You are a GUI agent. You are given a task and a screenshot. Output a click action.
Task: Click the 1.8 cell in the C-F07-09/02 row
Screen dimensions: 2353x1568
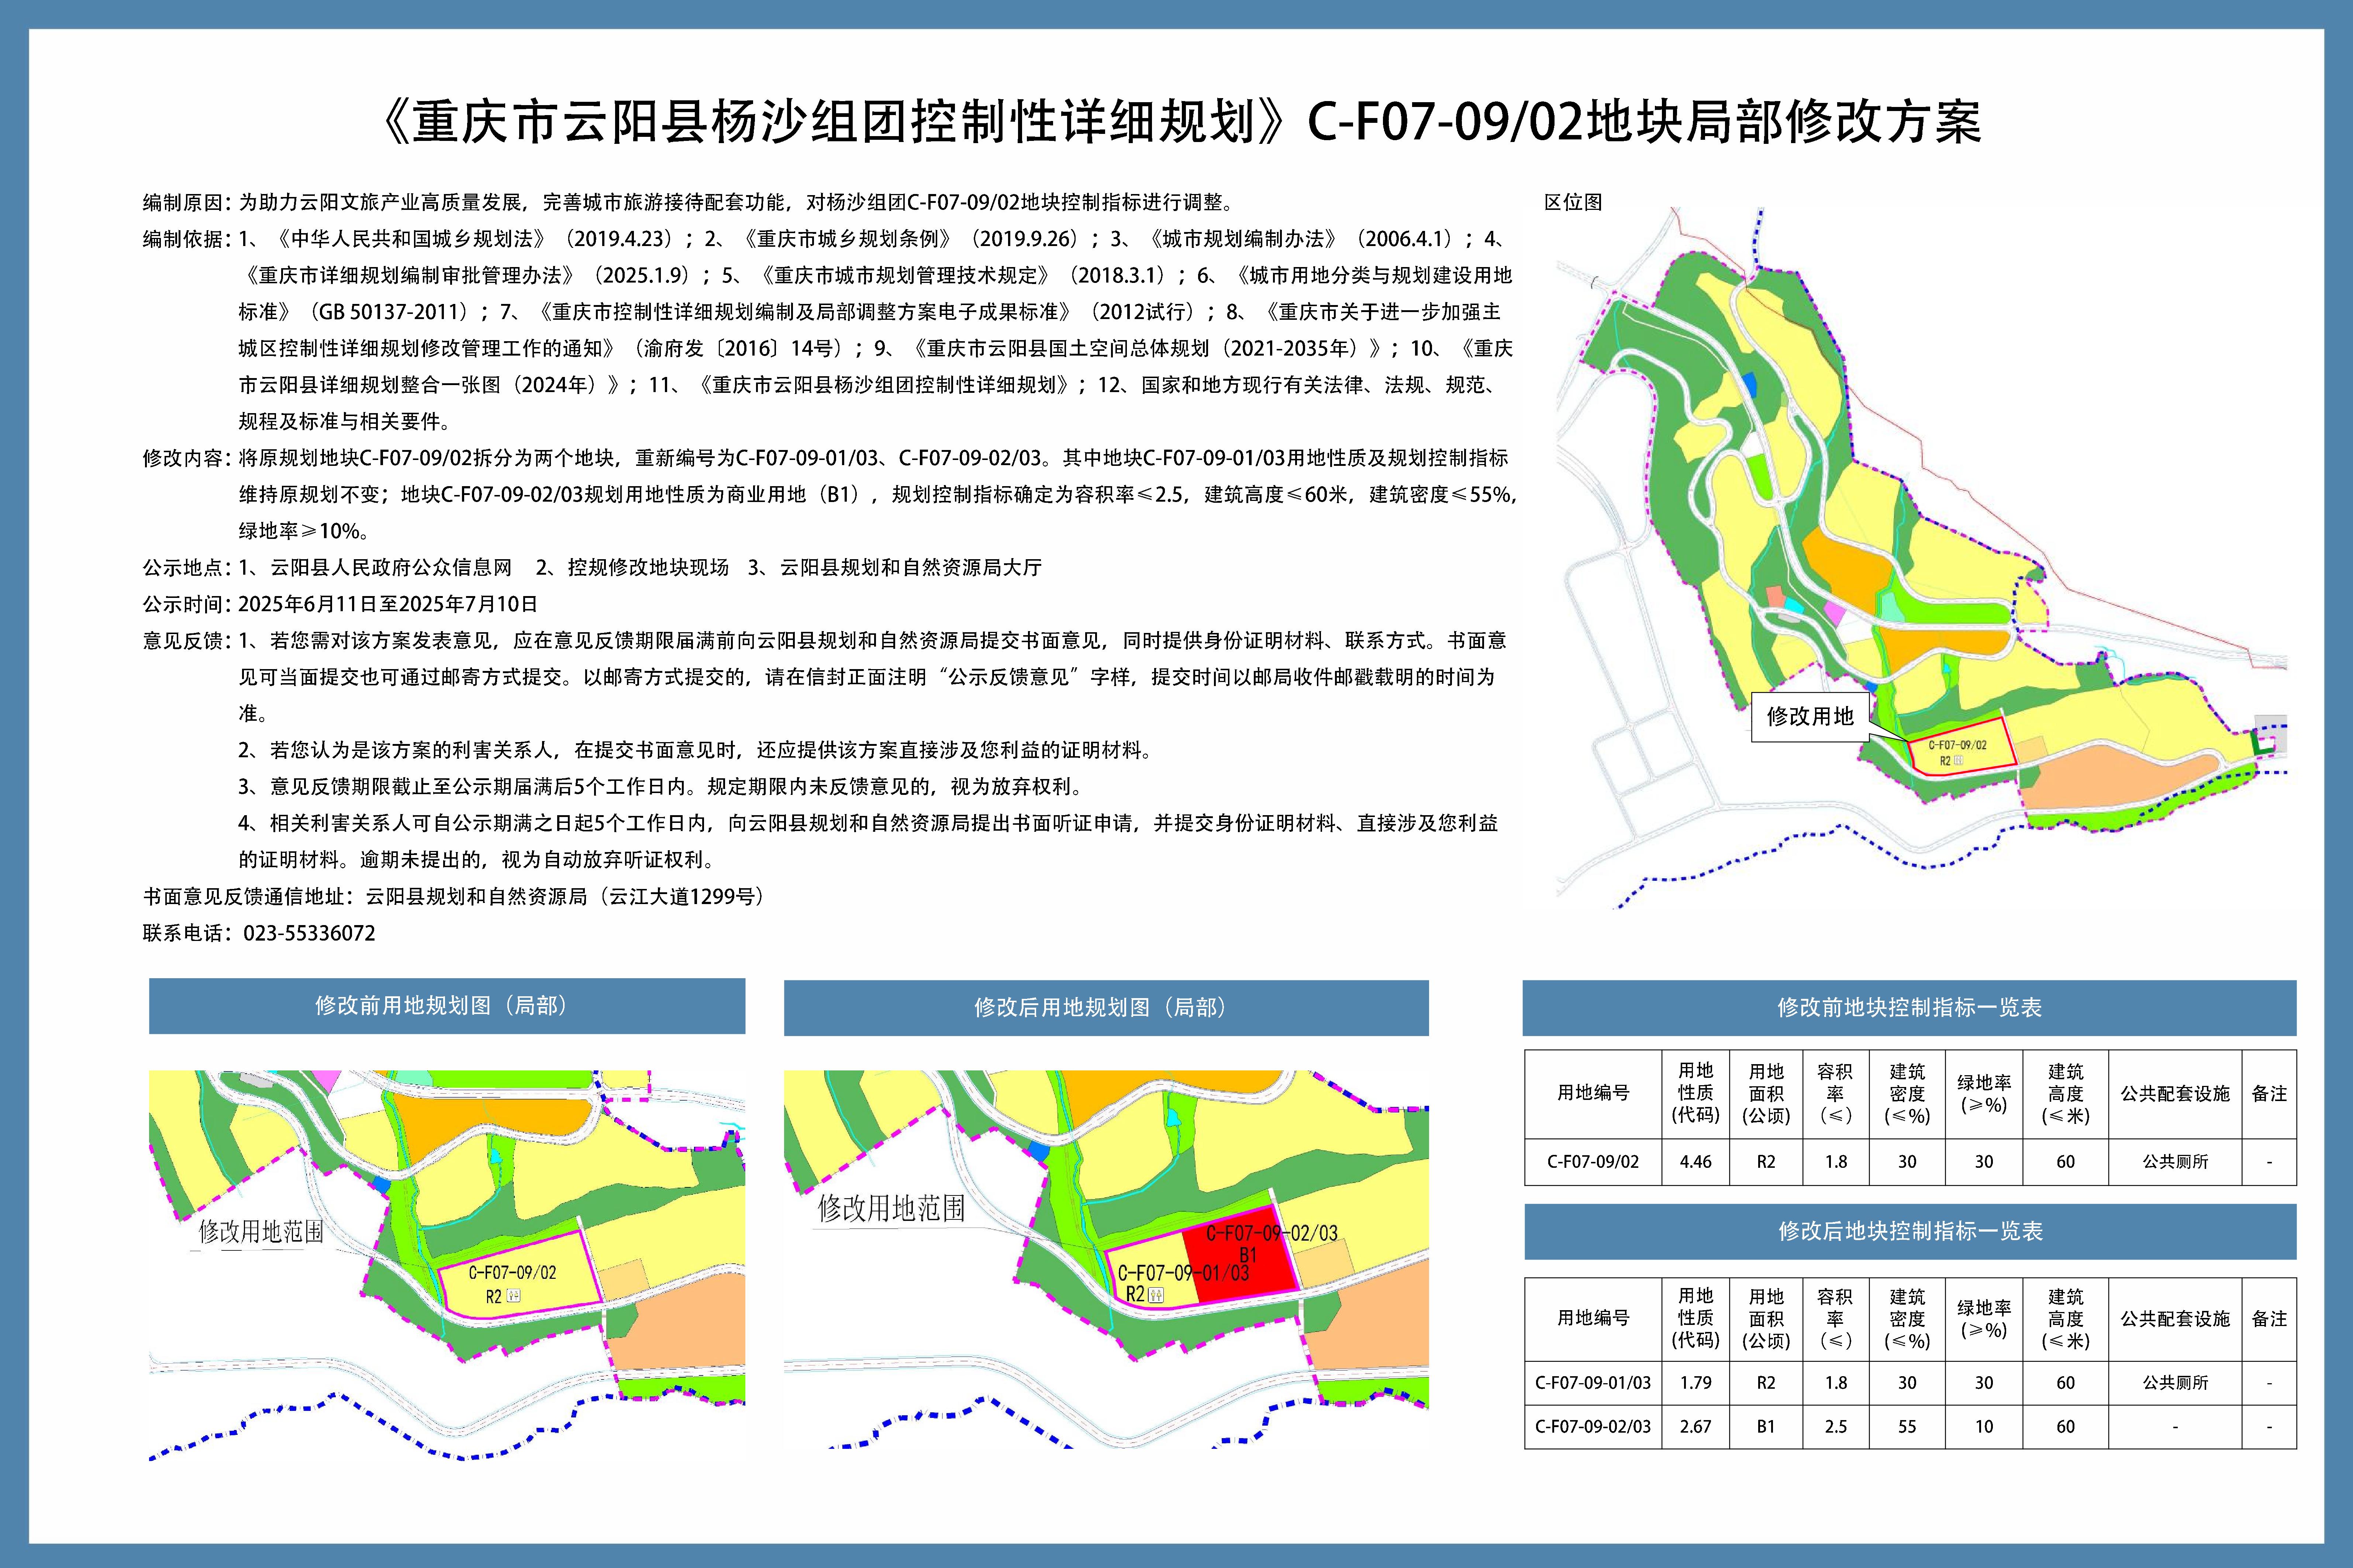pos(1836,1162)
